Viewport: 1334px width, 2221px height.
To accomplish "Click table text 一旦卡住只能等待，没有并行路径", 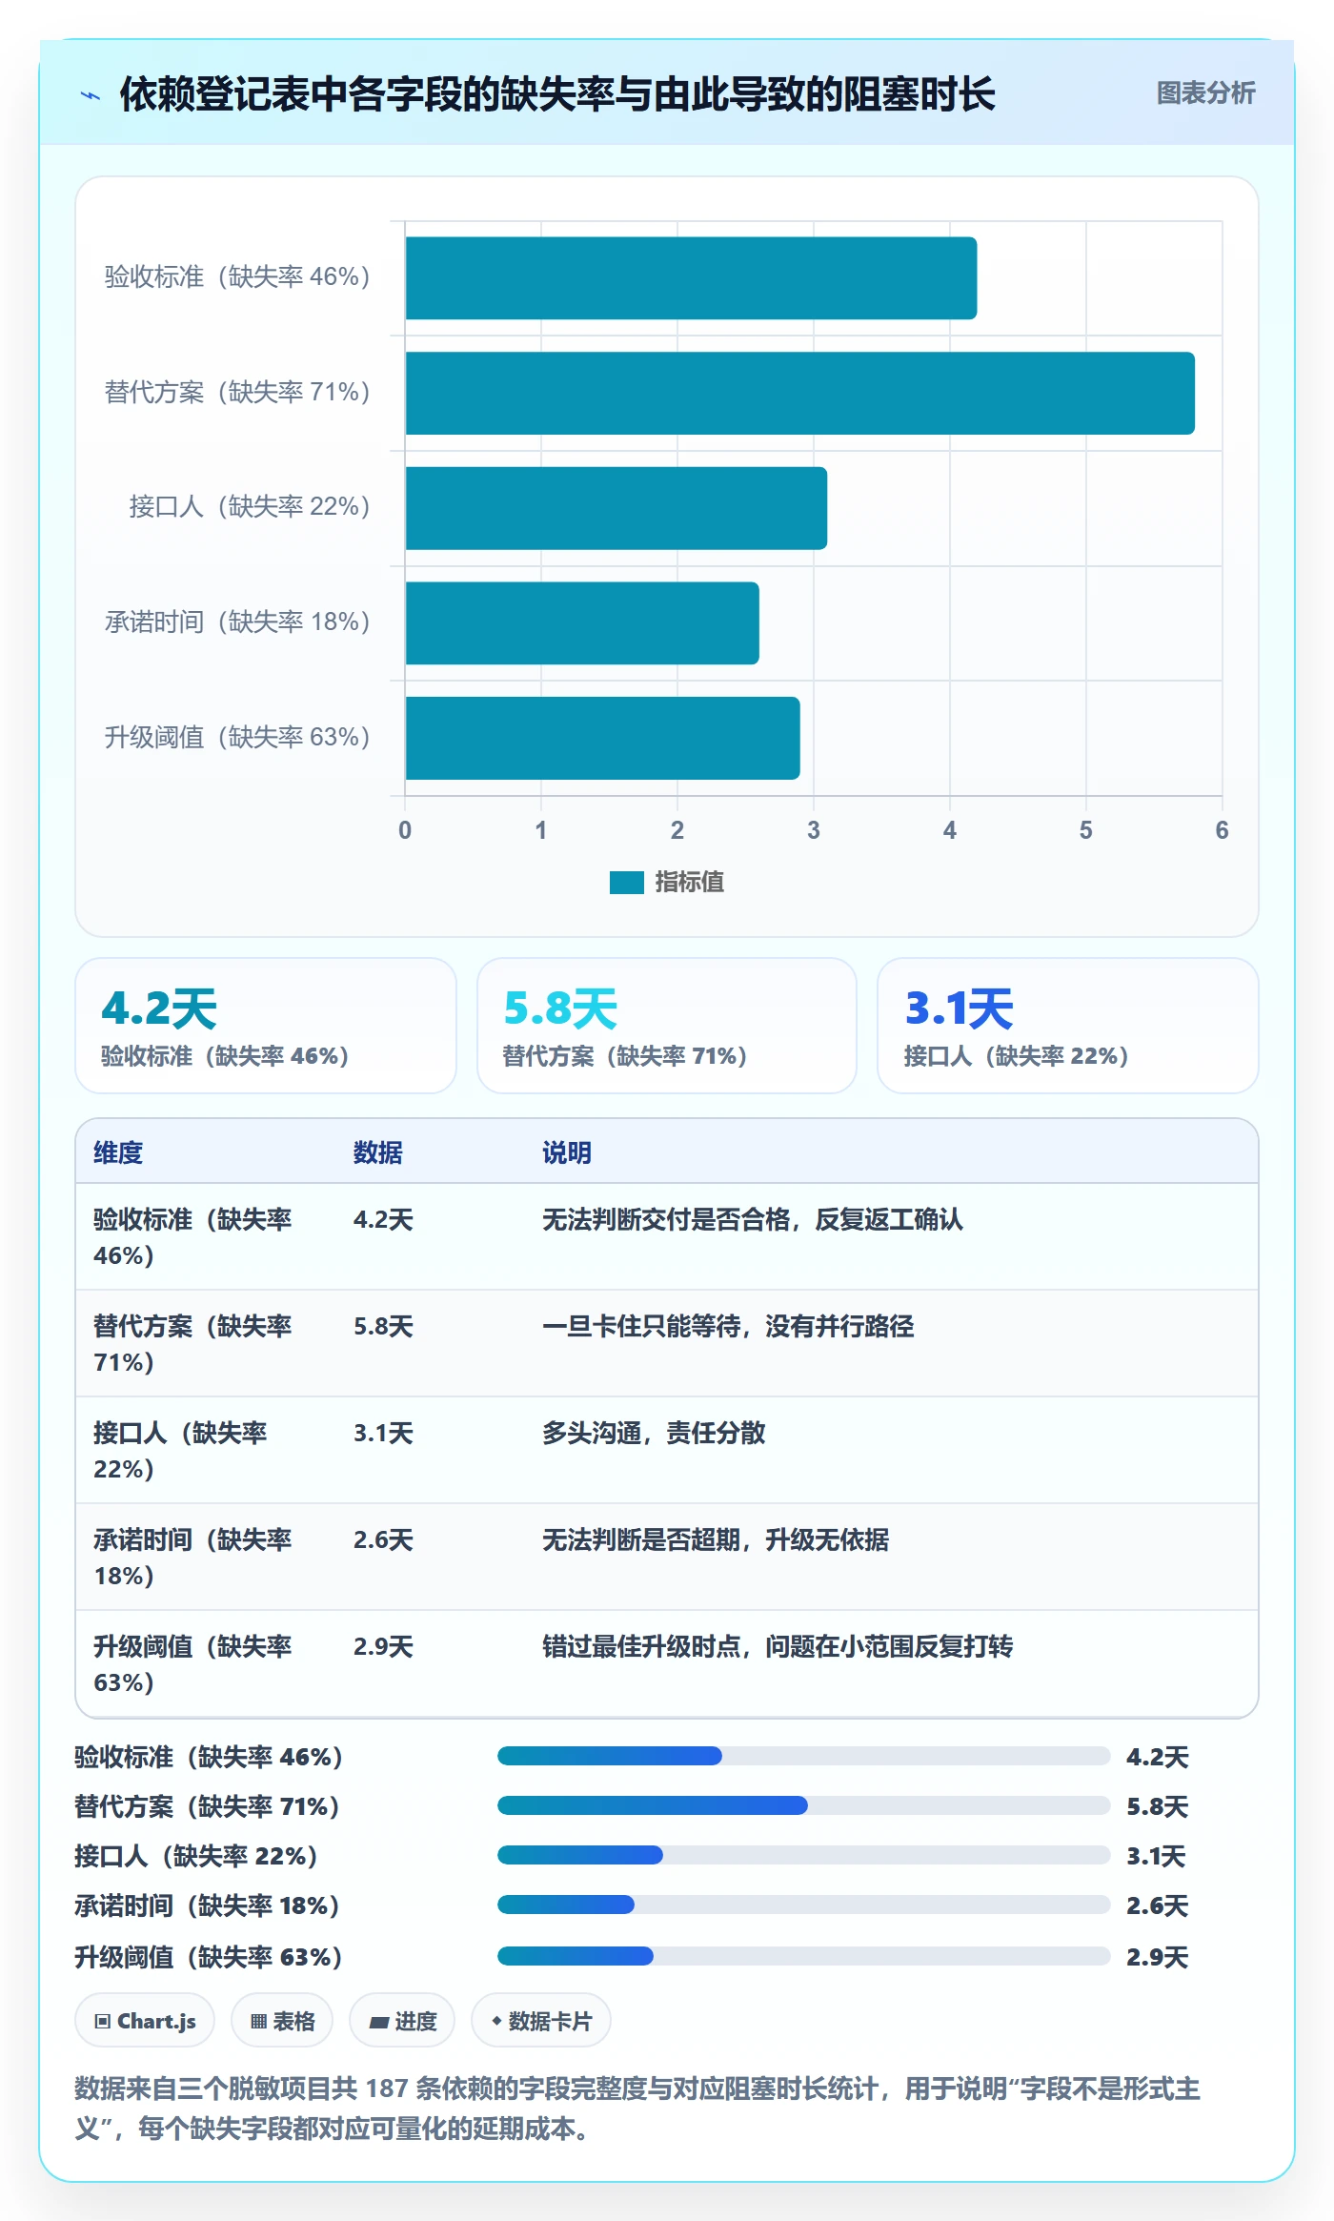I will point(728,1326).
